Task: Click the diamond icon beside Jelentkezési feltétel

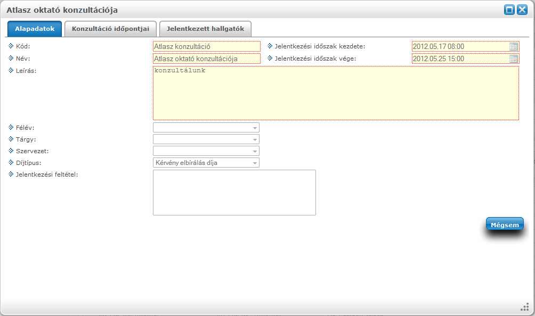Action: [x=11, y=173]
